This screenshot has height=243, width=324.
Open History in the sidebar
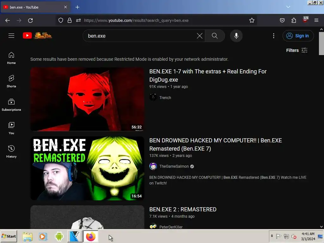pyautogui.click(x=11, y=152)
